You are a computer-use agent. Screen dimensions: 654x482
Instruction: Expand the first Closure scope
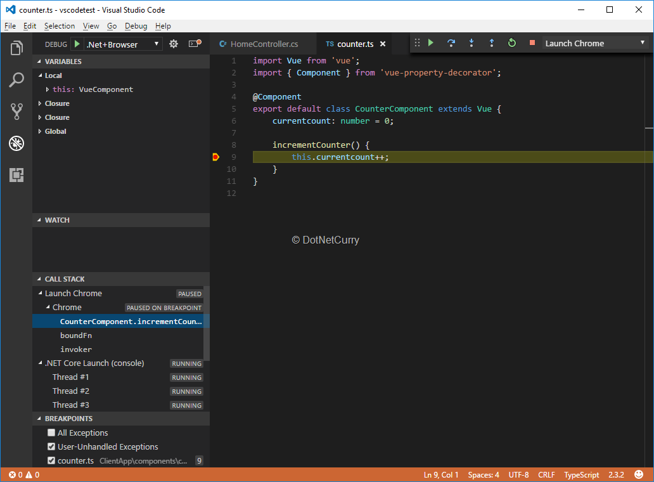(x=40, y=103)
